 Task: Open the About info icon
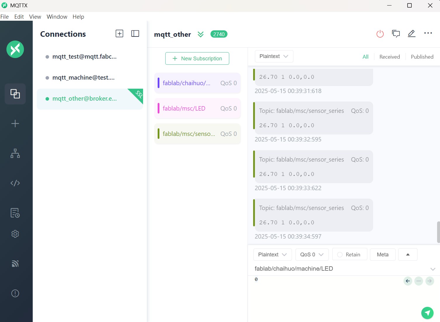(x=15, y=293)
